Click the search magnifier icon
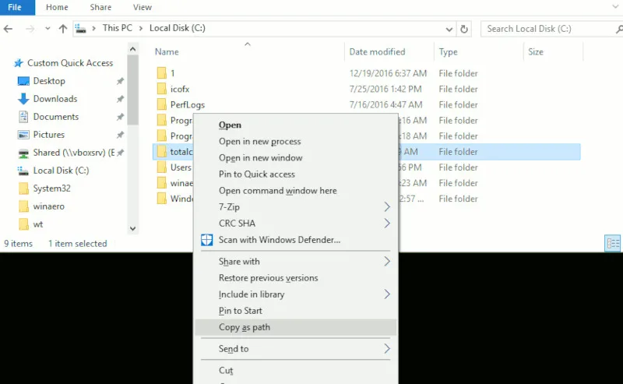The image size is (623, 384). 619,29
